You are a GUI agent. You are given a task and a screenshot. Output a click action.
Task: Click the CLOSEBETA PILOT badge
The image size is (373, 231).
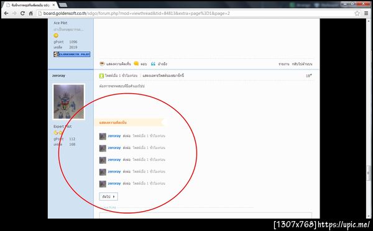pos(72,54)
